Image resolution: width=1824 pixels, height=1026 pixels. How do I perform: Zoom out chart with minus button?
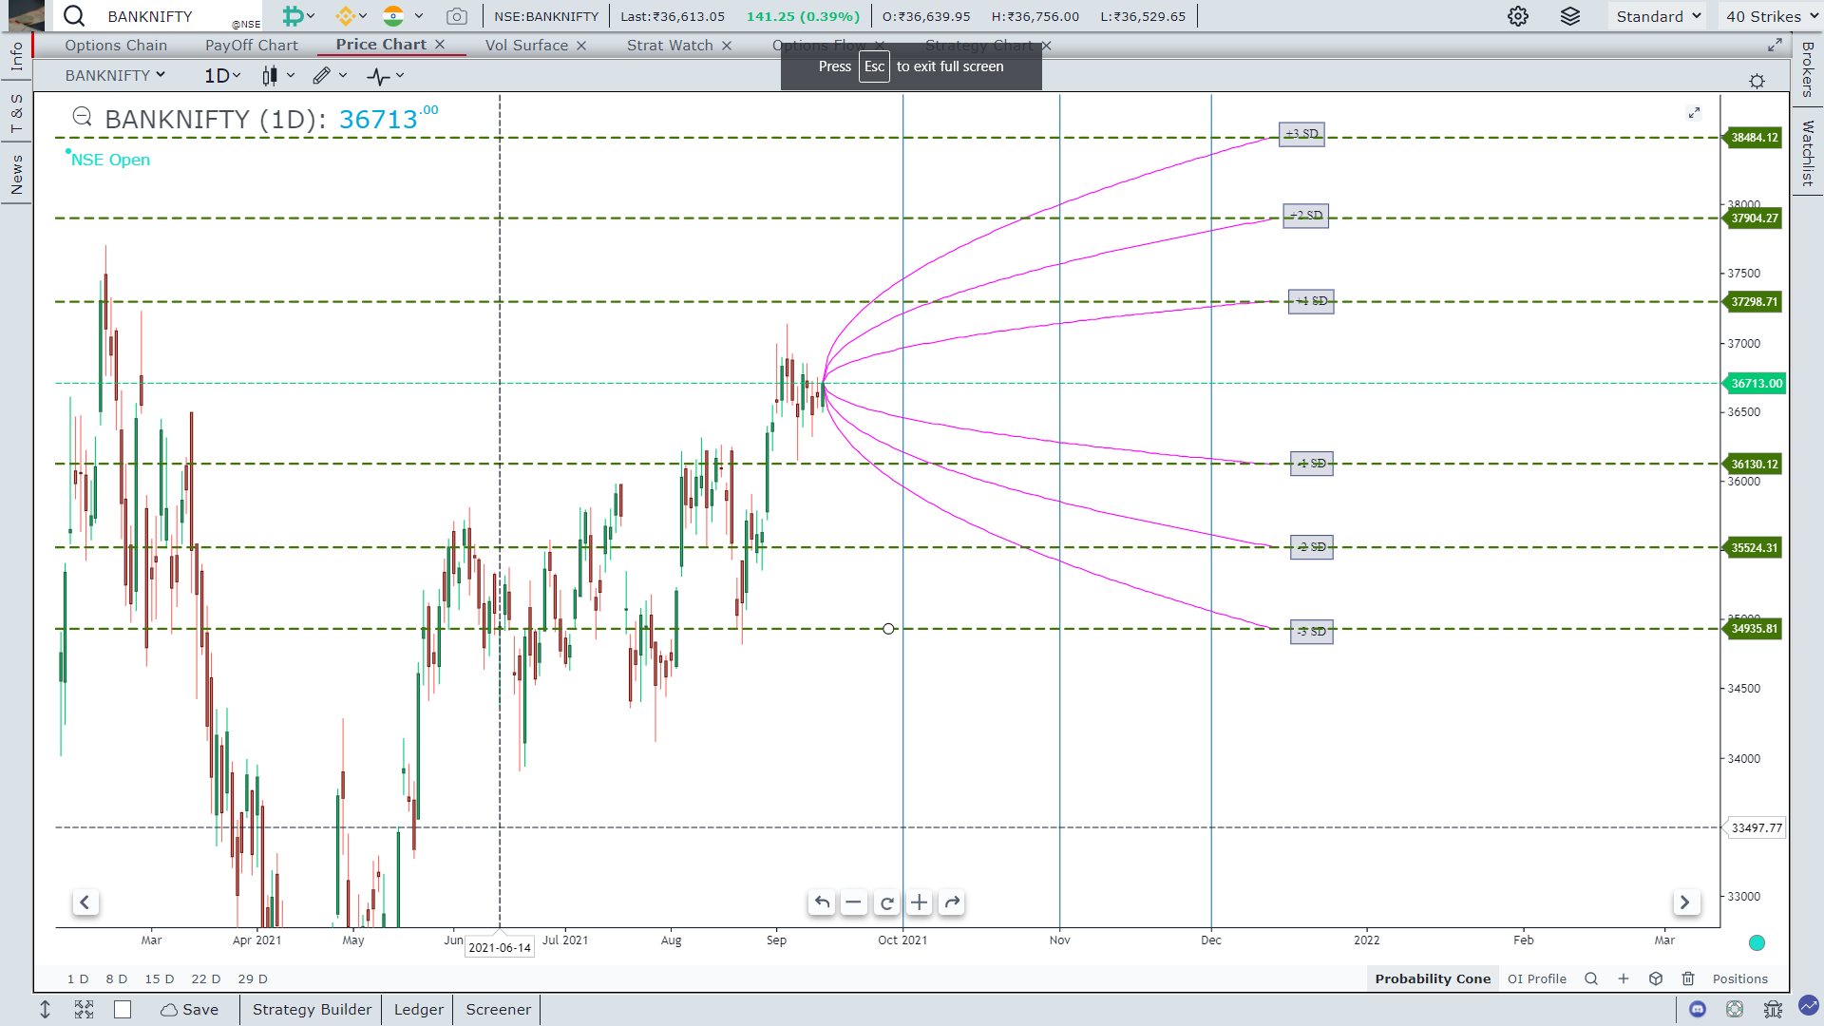click(854, 902)
